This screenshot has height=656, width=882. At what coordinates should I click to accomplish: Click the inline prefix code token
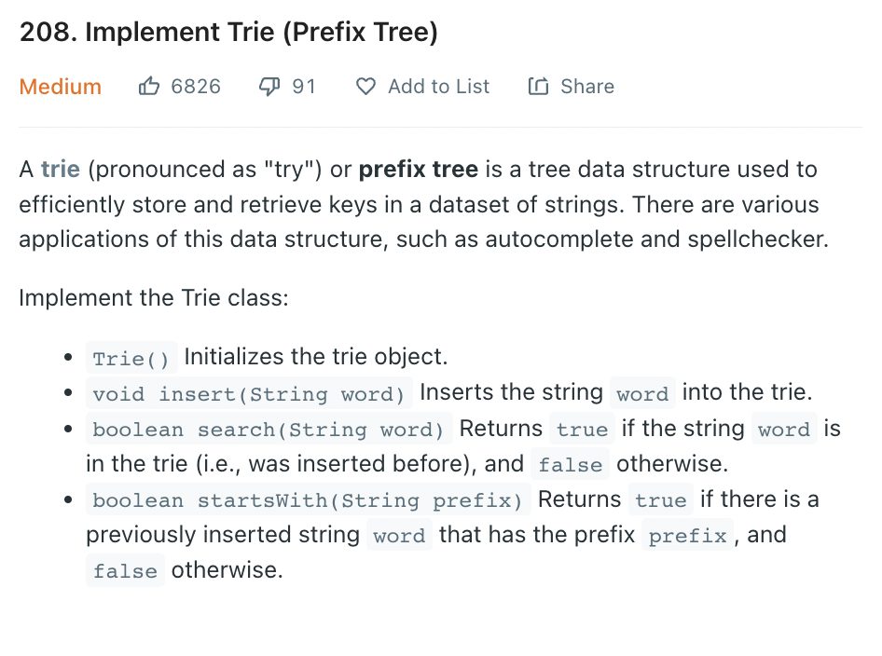click(687, 535)
